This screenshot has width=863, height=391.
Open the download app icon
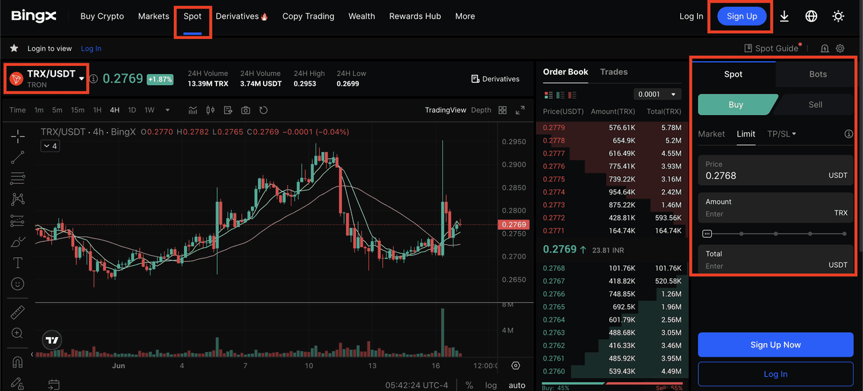click(784, 16)
